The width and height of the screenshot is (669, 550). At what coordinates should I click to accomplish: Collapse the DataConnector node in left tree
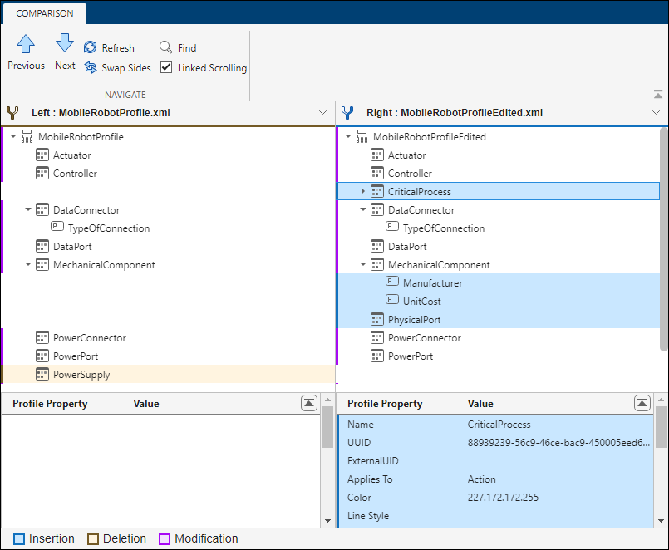pos(27,209)
